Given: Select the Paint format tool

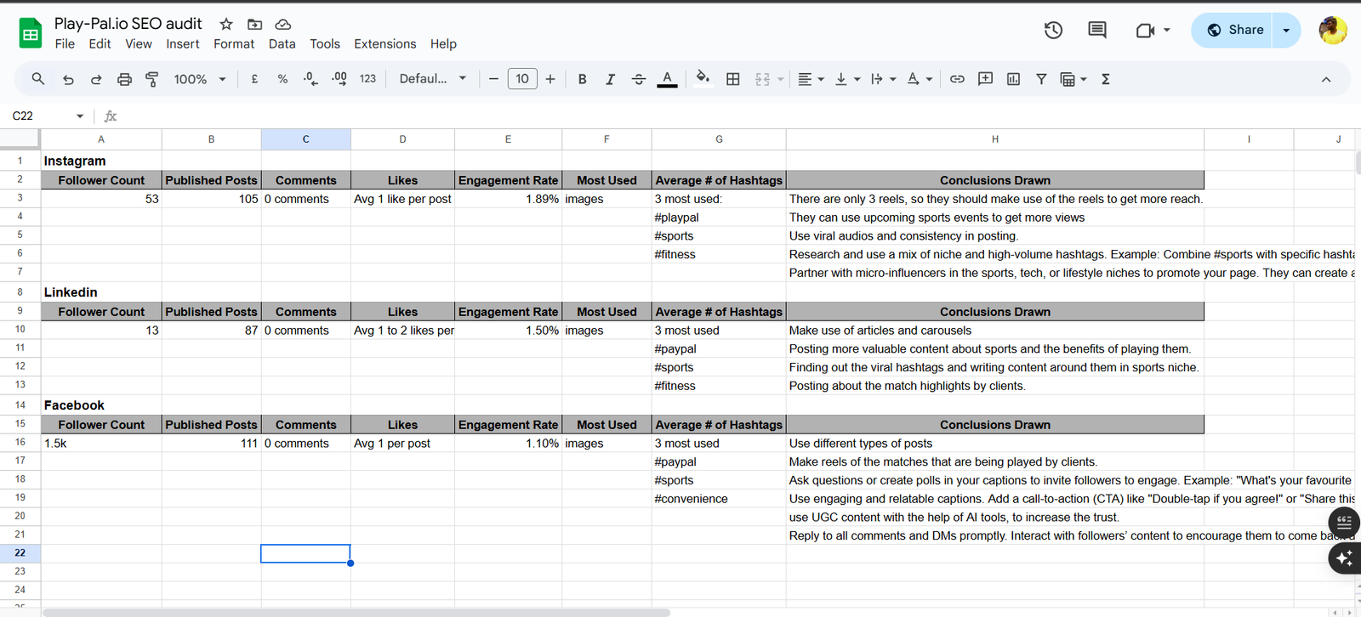Looking at the screenshot, I should click(x=152, y=79).
